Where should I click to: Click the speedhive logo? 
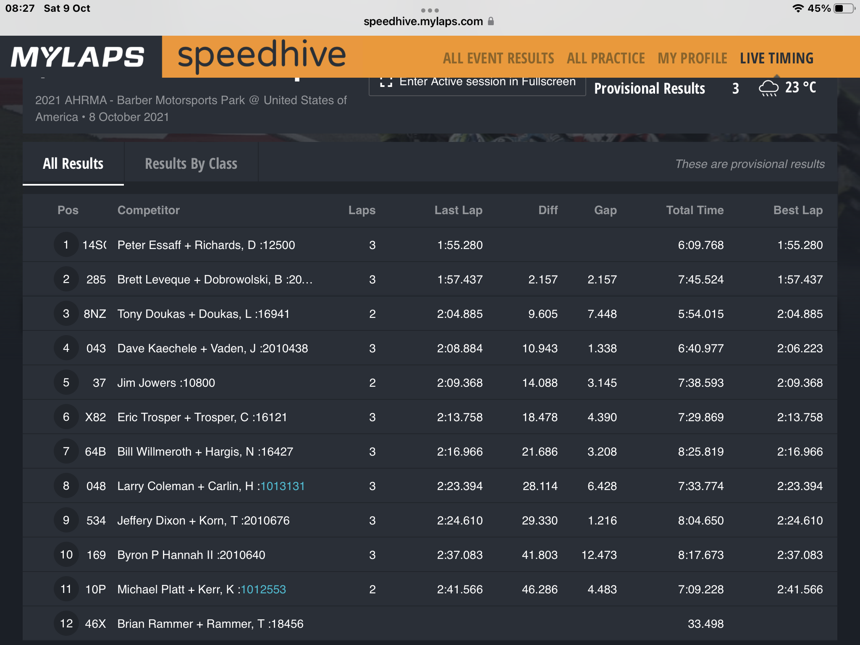(x=262, y=56)
